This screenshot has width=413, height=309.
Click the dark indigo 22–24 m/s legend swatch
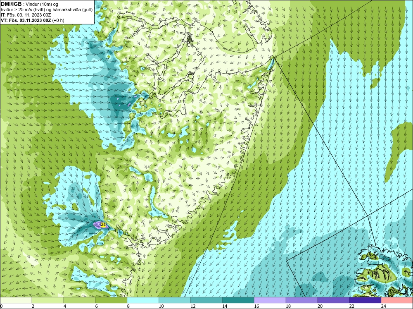point(366,300)
